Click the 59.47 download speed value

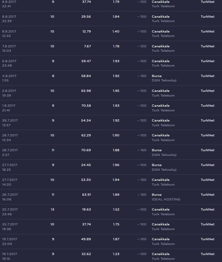click(x=86, y=61)
